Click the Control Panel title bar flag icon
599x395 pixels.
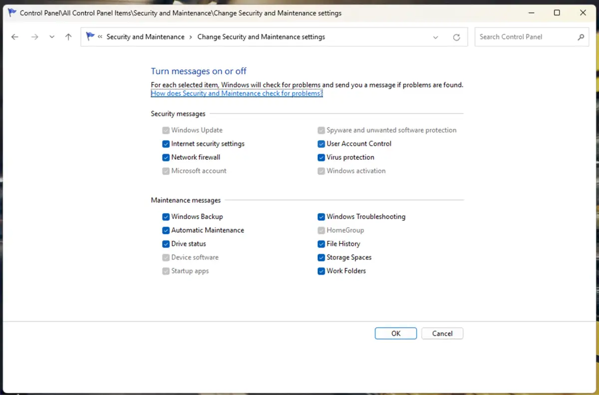12,12
